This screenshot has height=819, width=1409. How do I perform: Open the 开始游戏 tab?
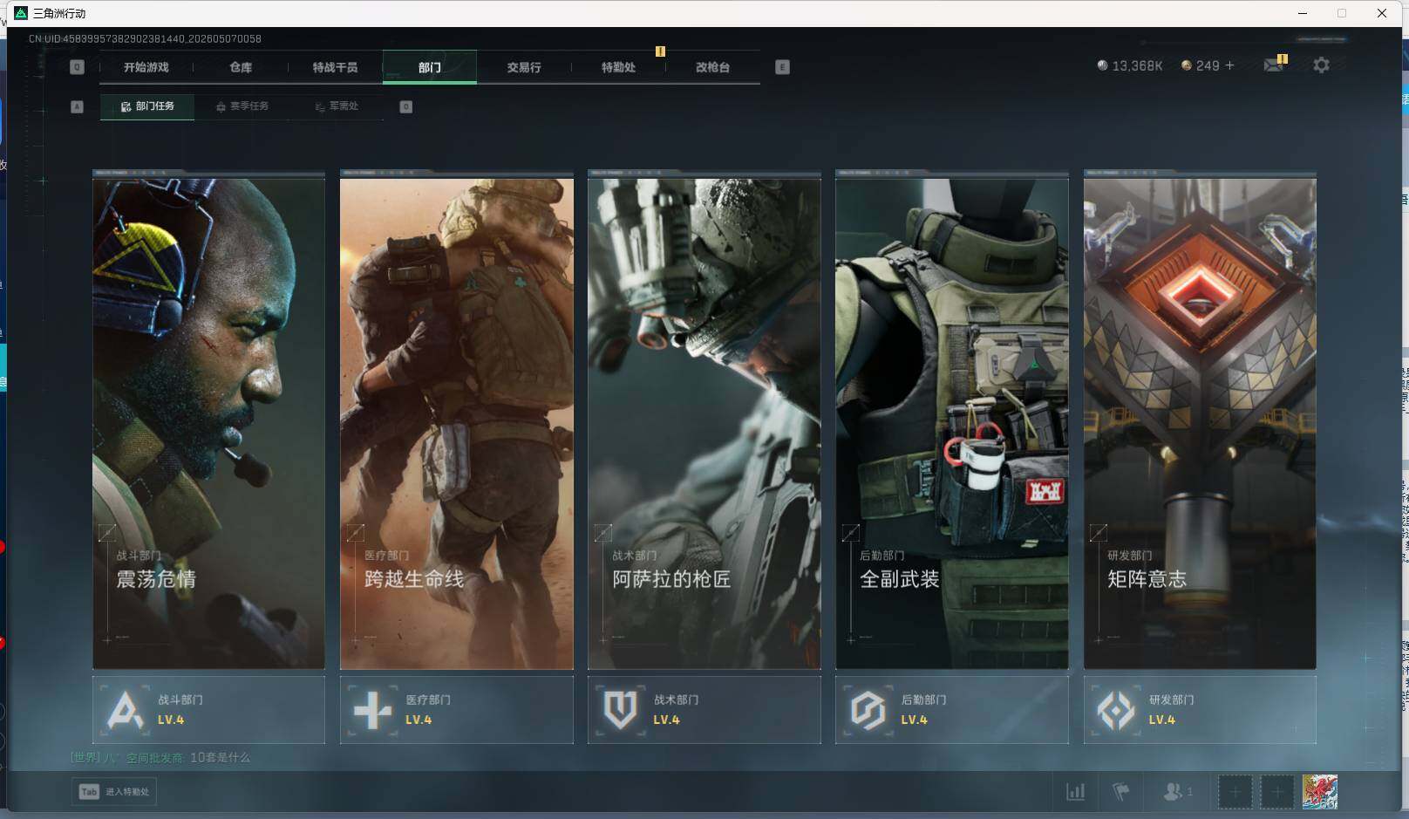[146, 67]
